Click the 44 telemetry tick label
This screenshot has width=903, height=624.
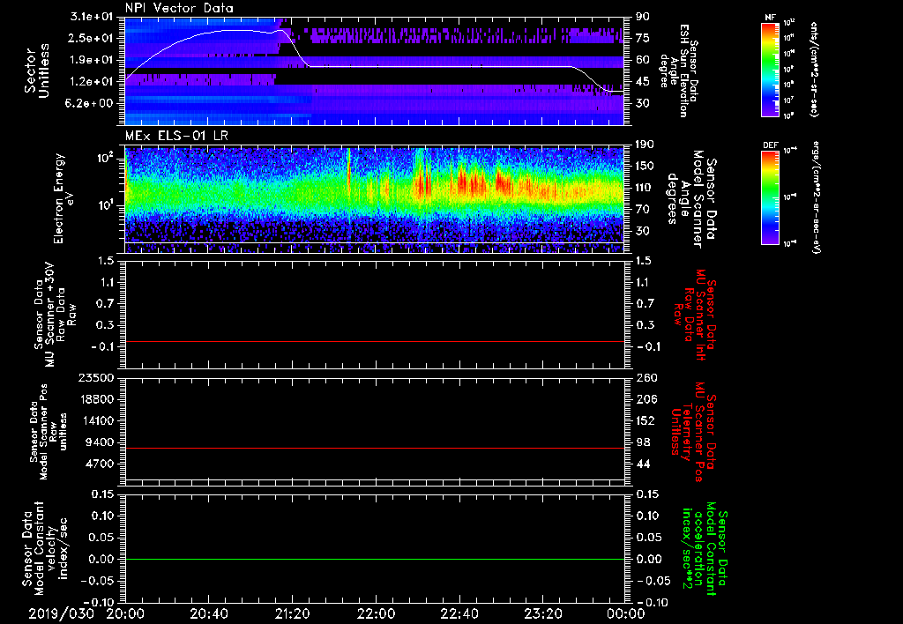643,464
